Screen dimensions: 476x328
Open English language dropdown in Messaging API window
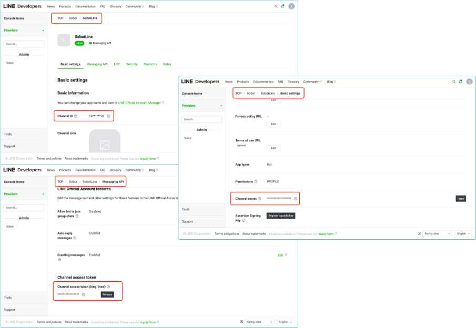(x=286, y=322)
